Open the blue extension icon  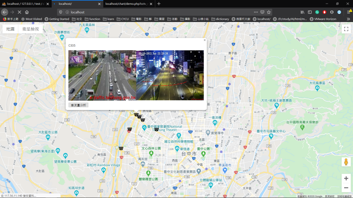(x=339, y=12)
